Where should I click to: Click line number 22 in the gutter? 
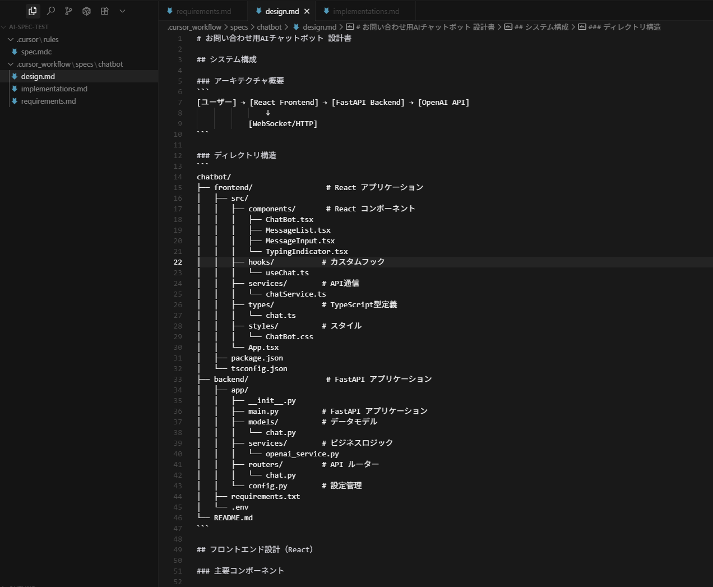coord(178,262)
